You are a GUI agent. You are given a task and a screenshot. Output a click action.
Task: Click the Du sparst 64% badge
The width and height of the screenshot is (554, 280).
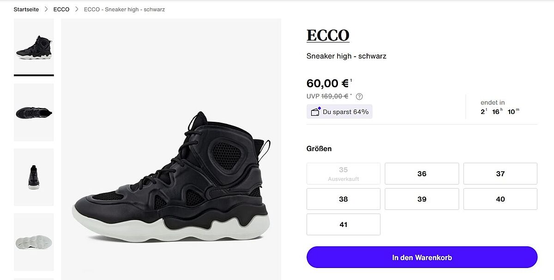point(339,112)
